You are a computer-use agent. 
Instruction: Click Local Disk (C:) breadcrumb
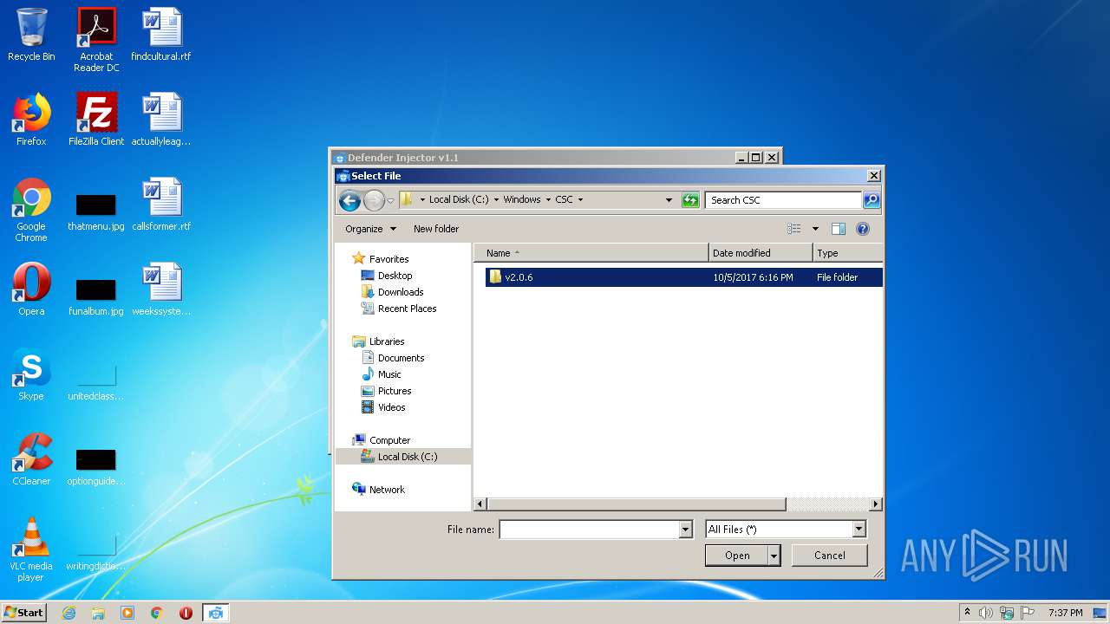(459, 200)
